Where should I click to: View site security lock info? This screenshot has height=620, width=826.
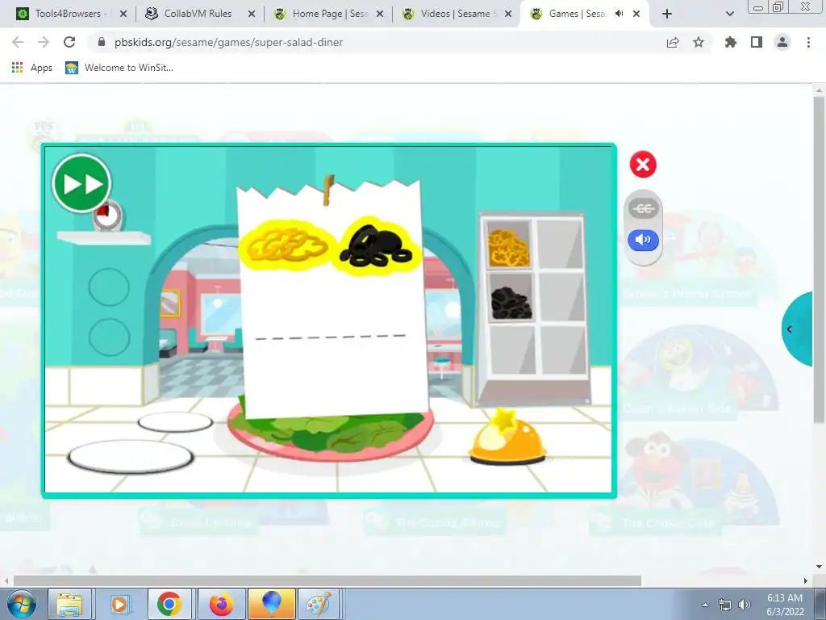pos(102,42)
